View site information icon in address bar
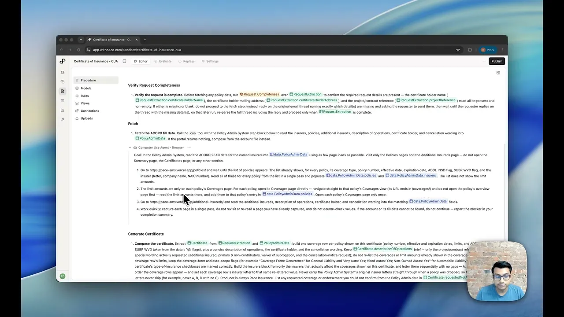Image resolution: width=564 pixels, height=317 pixels. pyautogui.click(x=89, y=50)
